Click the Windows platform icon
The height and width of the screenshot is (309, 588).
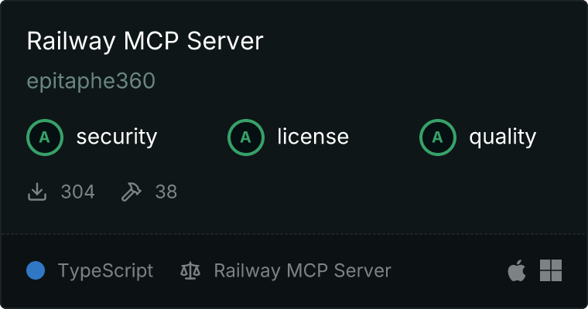coord(551,270)
